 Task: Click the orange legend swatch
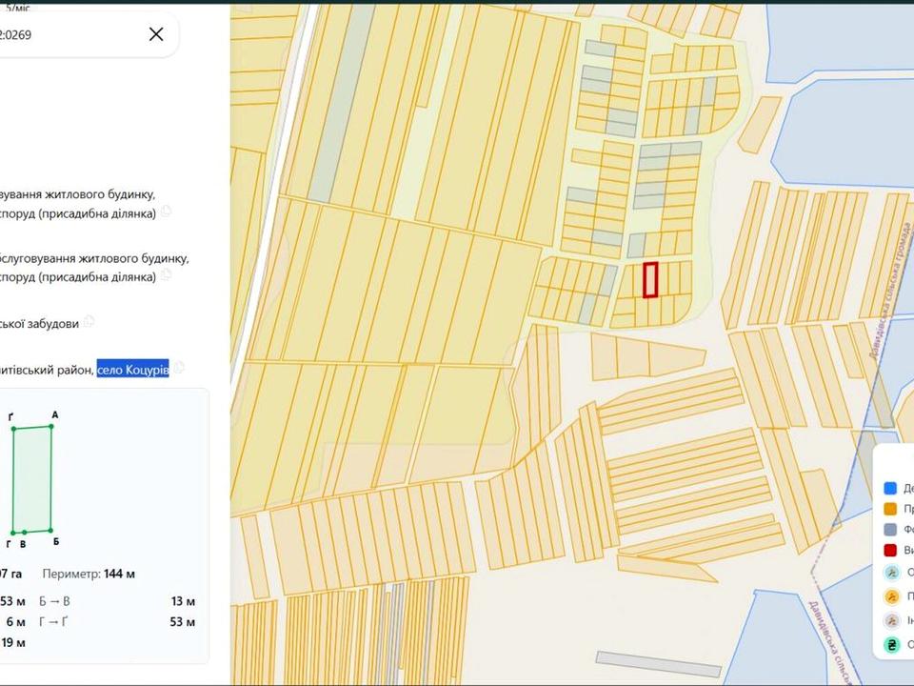(x=890, y=509)
